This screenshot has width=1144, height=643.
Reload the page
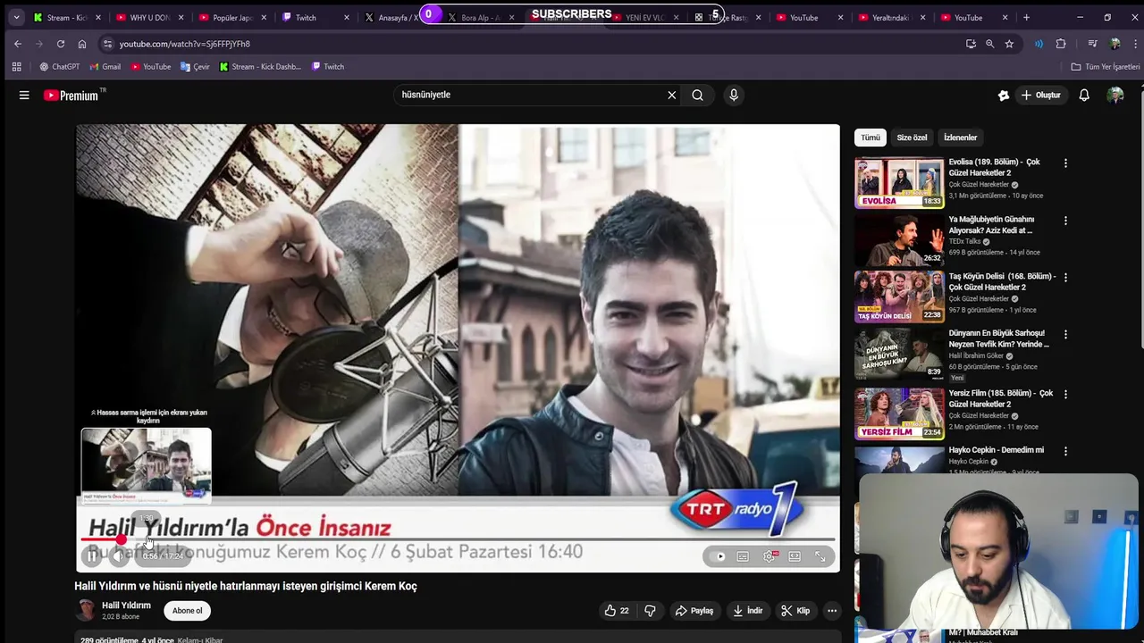[61, 44]
